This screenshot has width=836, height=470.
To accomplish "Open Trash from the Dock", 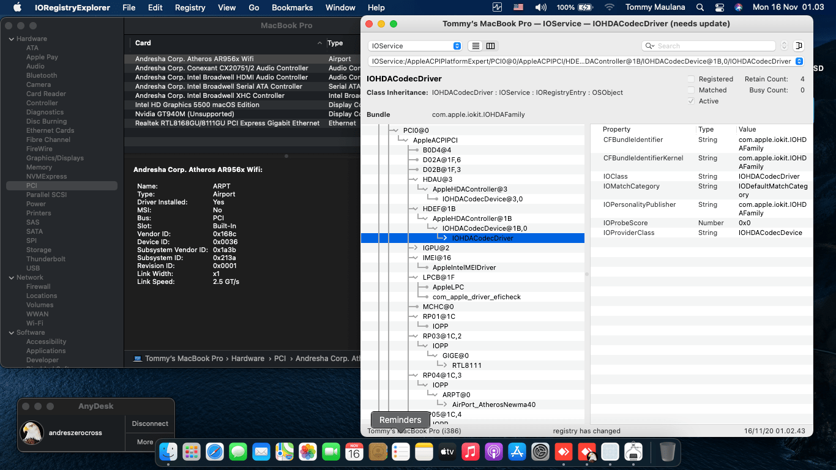I will [666, 452].
